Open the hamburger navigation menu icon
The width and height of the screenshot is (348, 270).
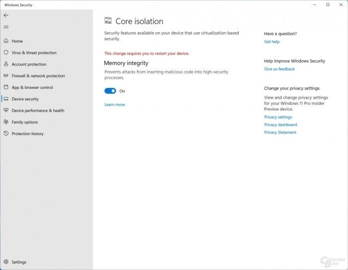click(6, 27)
